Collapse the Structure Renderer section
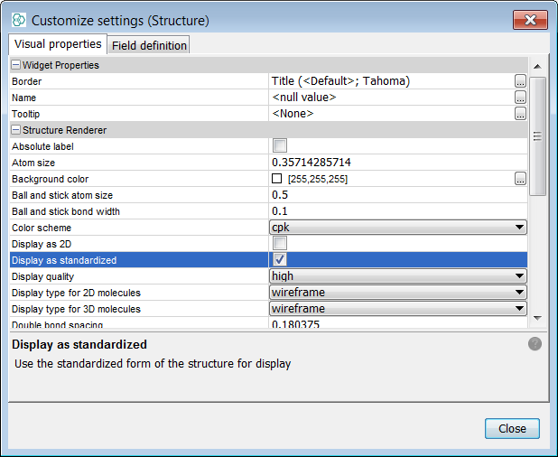 coord(15,130)
